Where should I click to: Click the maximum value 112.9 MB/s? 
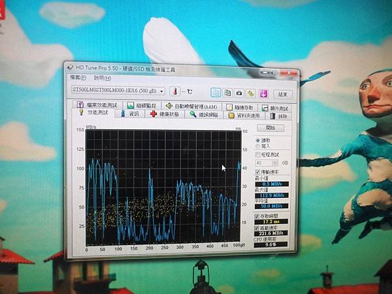[x=272, y=195]
